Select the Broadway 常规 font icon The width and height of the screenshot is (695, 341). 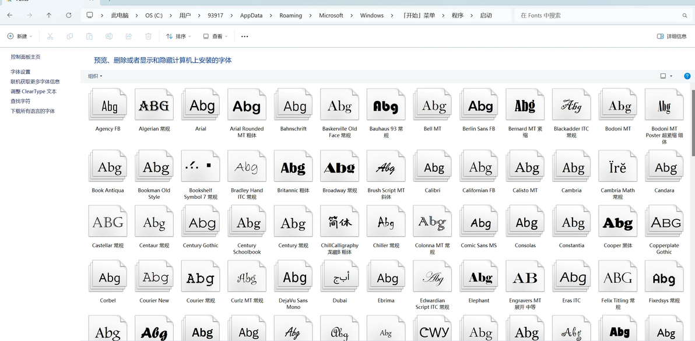(339, 166)
